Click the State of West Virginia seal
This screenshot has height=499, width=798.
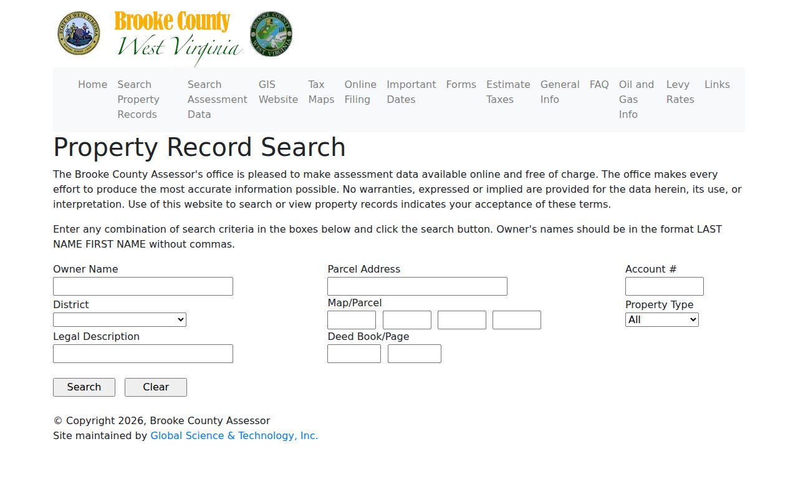point(79,33)
